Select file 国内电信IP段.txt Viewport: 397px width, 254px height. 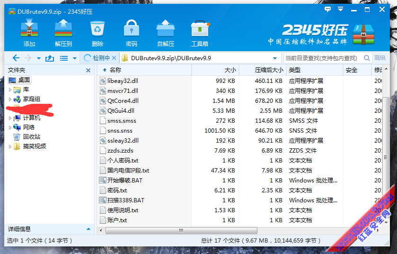tap(128, 170)
